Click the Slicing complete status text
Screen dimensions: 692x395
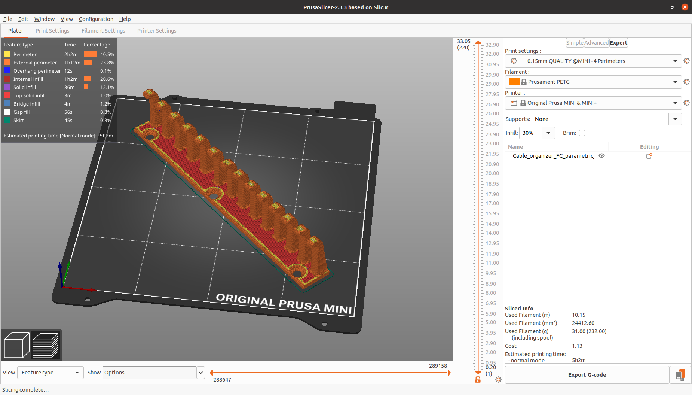pyautogui.click(x=25, y=390)
